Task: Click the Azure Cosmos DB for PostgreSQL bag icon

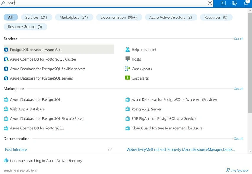Action: pos(6,128)
